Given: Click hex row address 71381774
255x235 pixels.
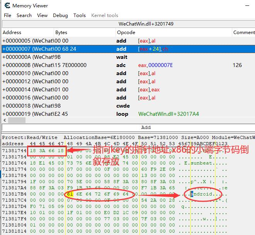Looking at the screenshot, I should click(x=14, y=169).
